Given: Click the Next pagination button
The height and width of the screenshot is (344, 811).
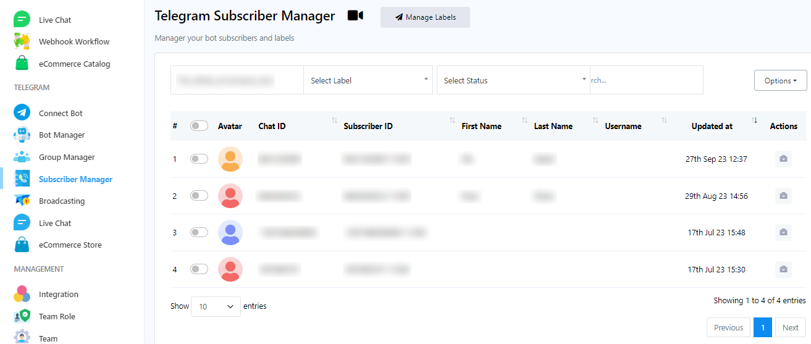Looking at the screenshot, I should point(790,327).
